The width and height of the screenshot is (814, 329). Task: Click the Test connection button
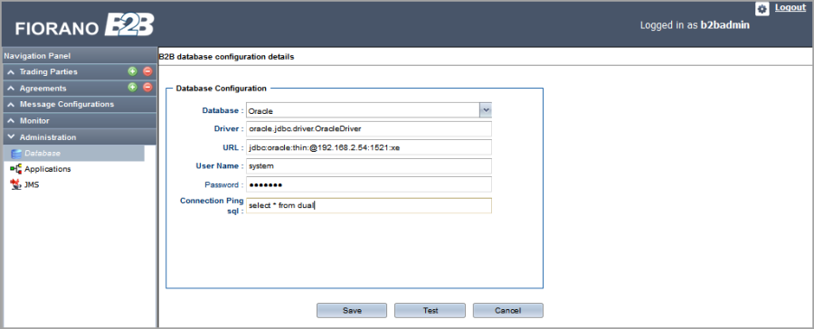(x=431, y=310)
